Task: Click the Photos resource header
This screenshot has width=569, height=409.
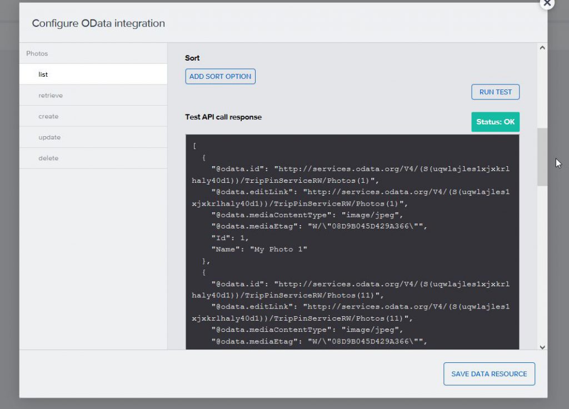Action: [x=37, y=54]
